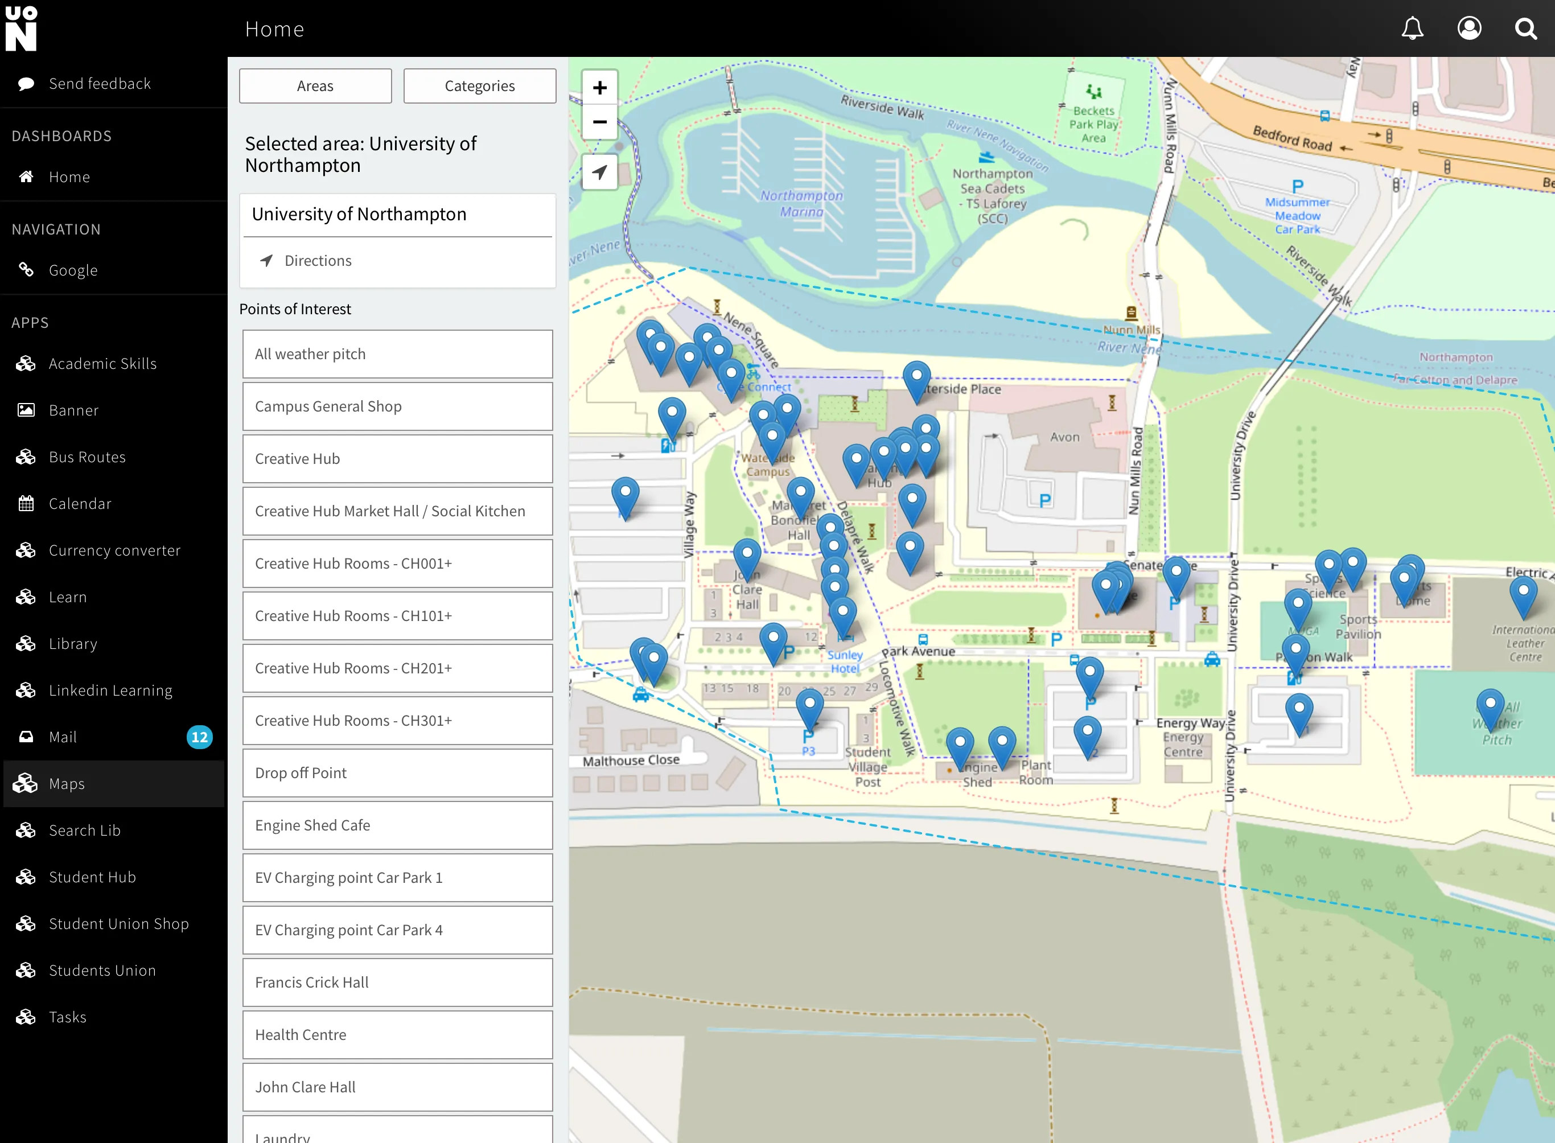
Task: Click the Home dashboard item
Action: click(69, 176)
